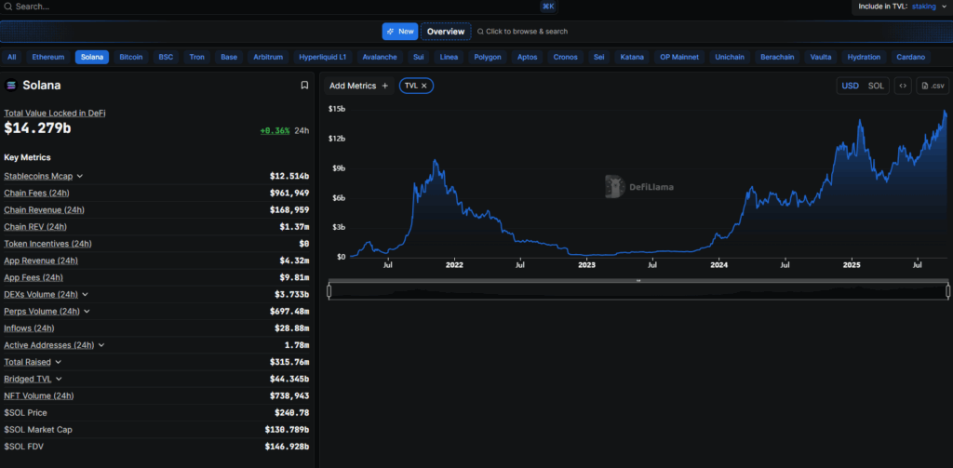Click Add Metrics plus button

(358, 86)
